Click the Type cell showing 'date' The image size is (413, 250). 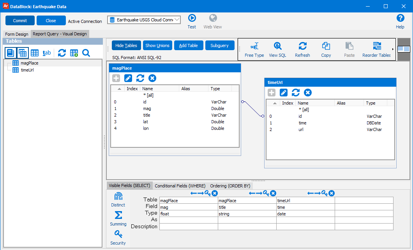[x=305, y=214]
